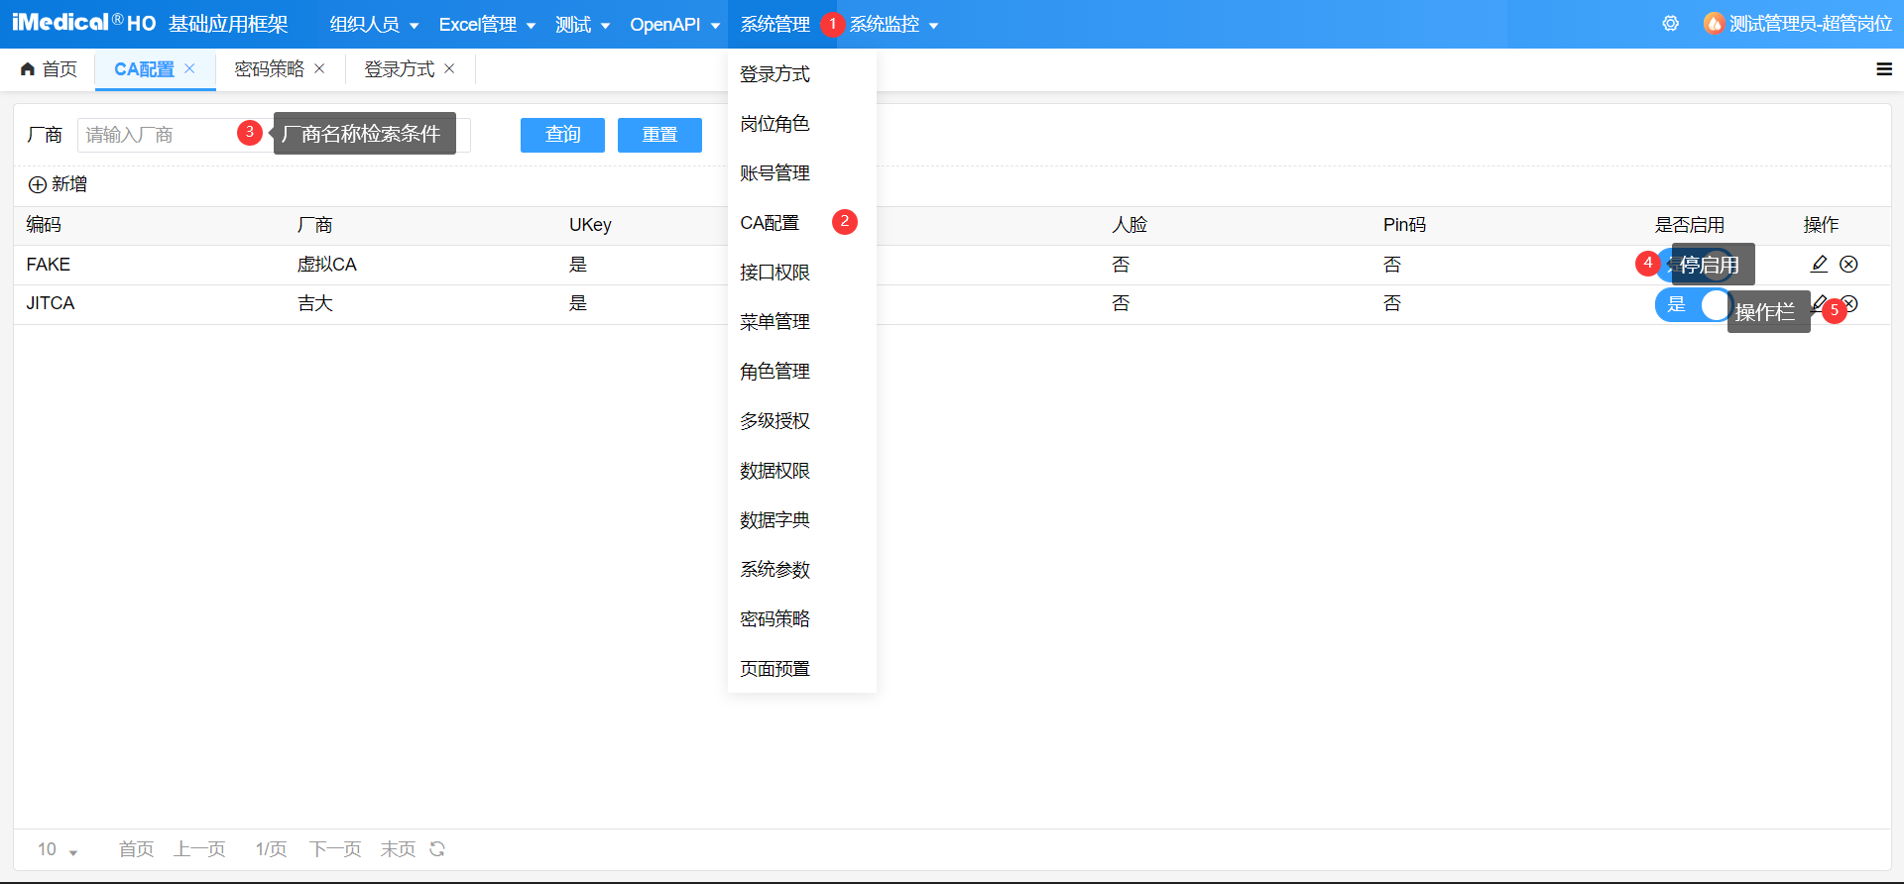Click the 重置 reset button
Viewport: 1904px width, 884px height.
tap(659, 135)
